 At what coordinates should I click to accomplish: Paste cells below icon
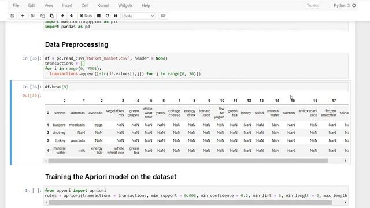point(51,16)
